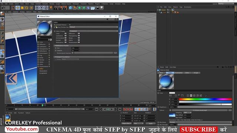Activate the Rotate tool in toolbar
Screen dimensions: 237x133
coord(27,8)
